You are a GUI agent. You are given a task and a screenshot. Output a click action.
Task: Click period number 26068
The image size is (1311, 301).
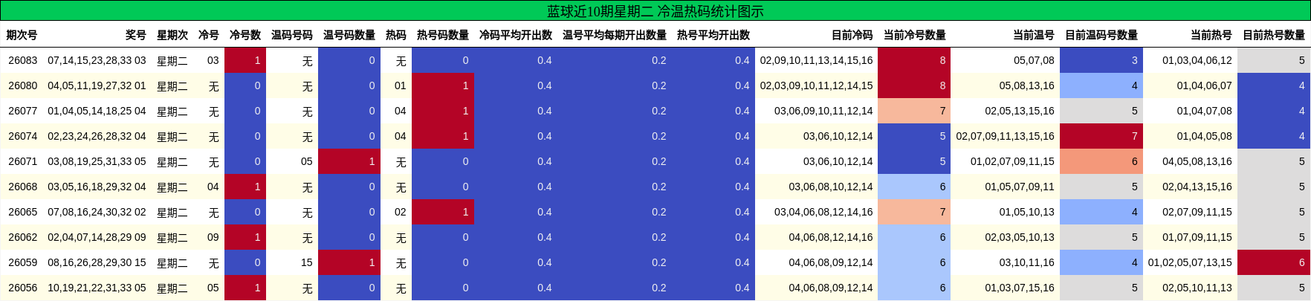pyautogui.click(x=23, y=187)
